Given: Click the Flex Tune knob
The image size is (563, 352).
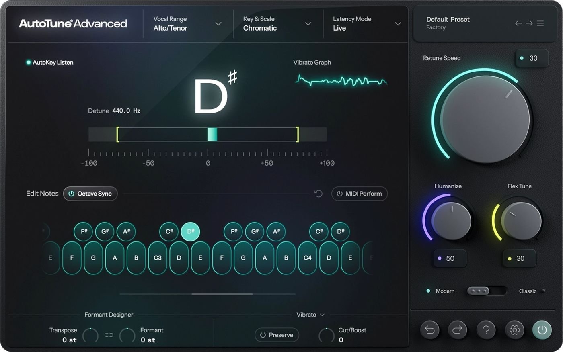Looking at the screenshot, I should [x=522, y=221].
